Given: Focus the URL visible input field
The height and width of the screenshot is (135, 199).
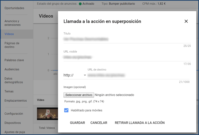Looking at the screenshot, I should (x=127, y=57).
